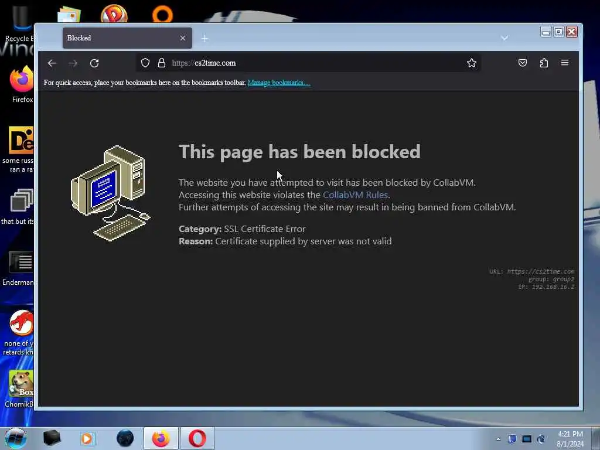Click the 'group: group2' debug text
This screenshot has width=600, height=450.
point(551,279)
